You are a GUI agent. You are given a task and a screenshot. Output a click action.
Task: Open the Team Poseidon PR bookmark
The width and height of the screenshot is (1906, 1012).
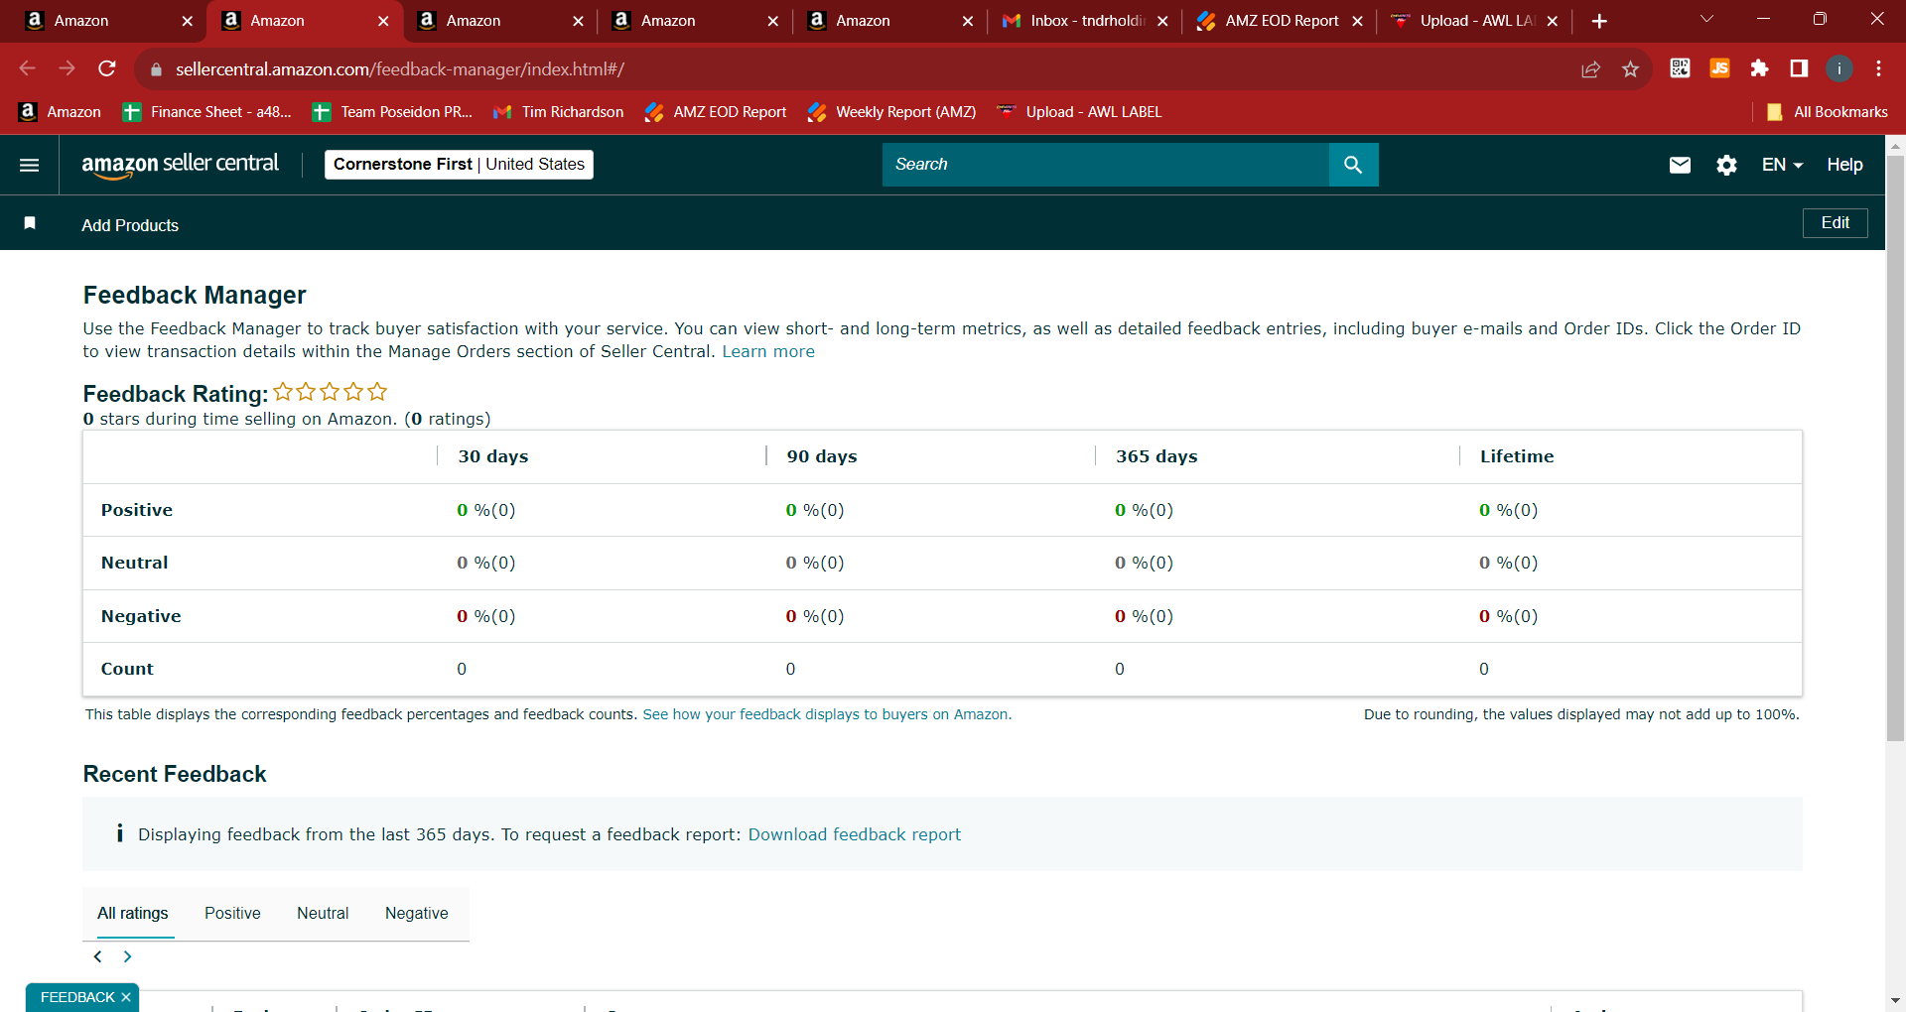point(392,112)
